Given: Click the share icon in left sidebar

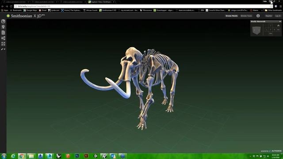Looking at the screenshot, I should tap(3, 38).
